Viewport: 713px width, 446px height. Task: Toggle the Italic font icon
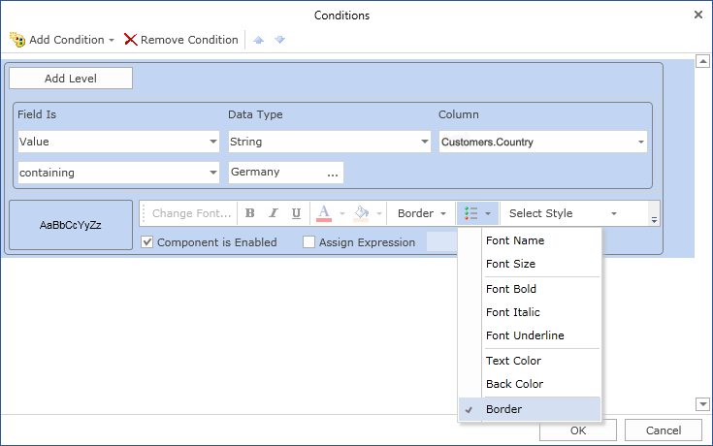click(274, 213)
